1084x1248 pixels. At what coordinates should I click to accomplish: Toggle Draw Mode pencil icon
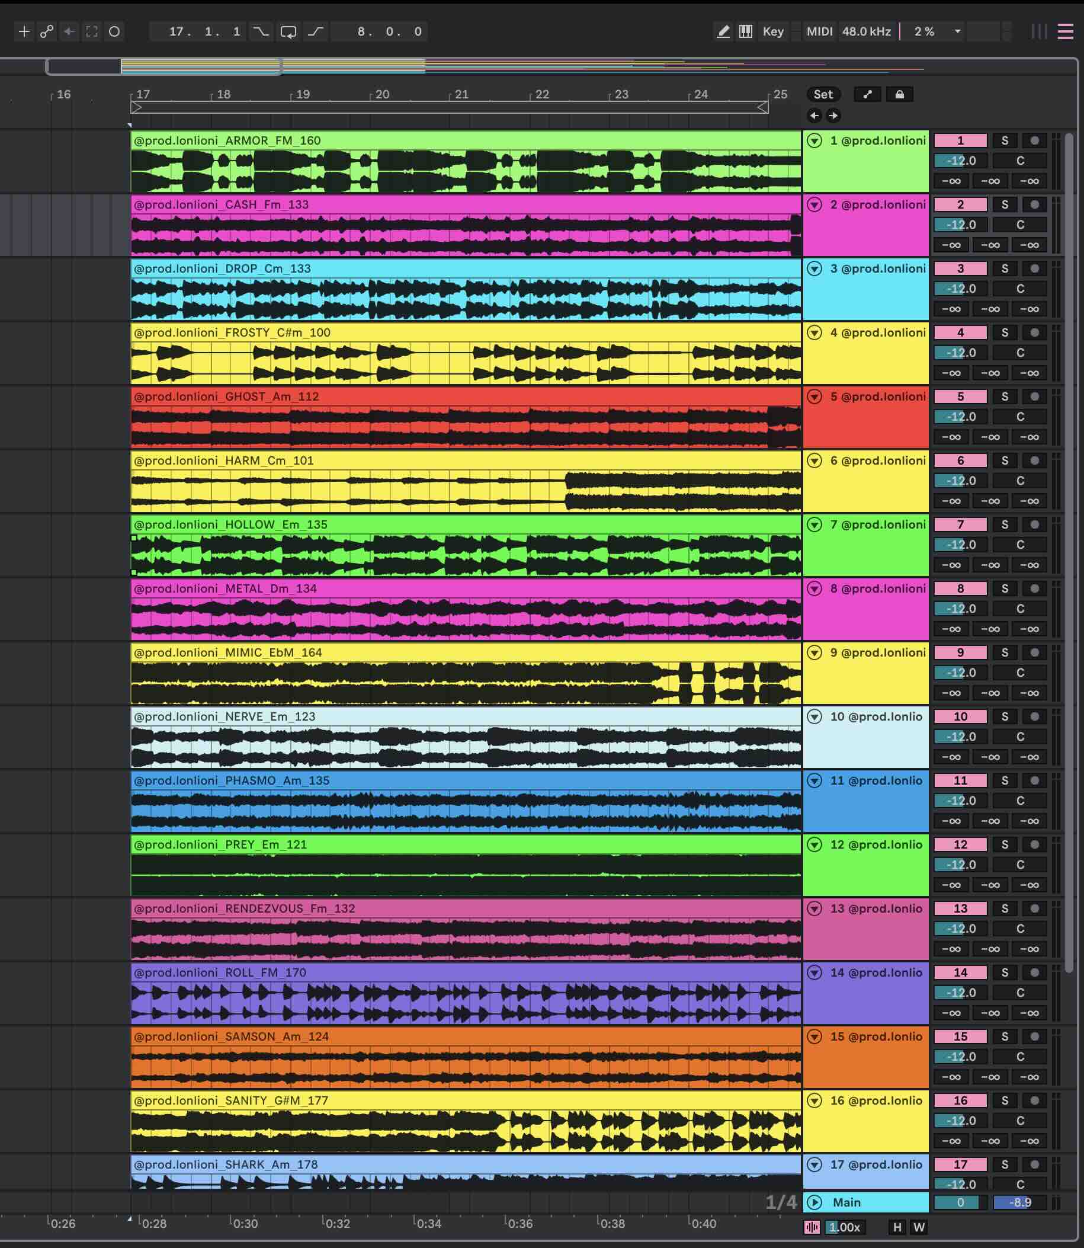(723, 31)
